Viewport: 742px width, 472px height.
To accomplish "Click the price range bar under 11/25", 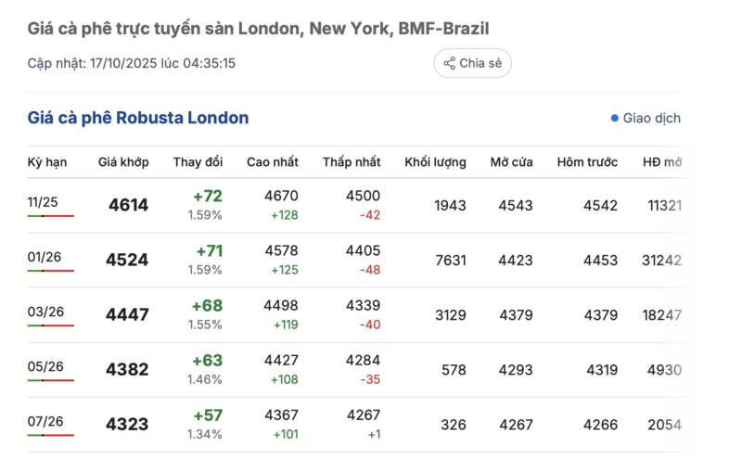I will 50,216.
